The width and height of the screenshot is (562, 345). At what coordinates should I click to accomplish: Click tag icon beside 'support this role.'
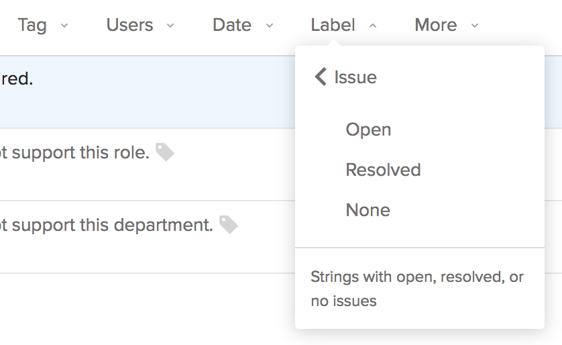(165, 152)
